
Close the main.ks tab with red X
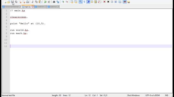point(32,7)
